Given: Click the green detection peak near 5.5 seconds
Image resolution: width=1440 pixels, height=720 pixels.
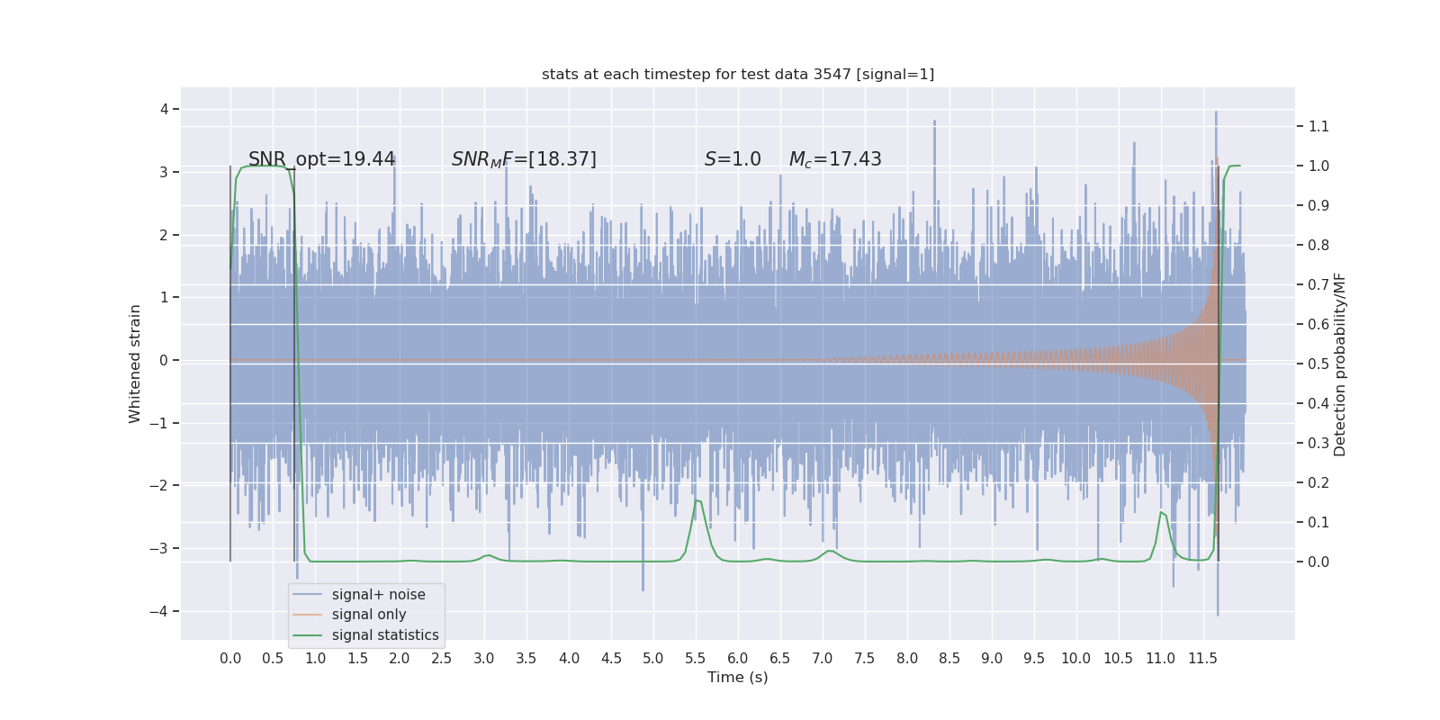Looking at the screenshot, I should click(697, 501).
